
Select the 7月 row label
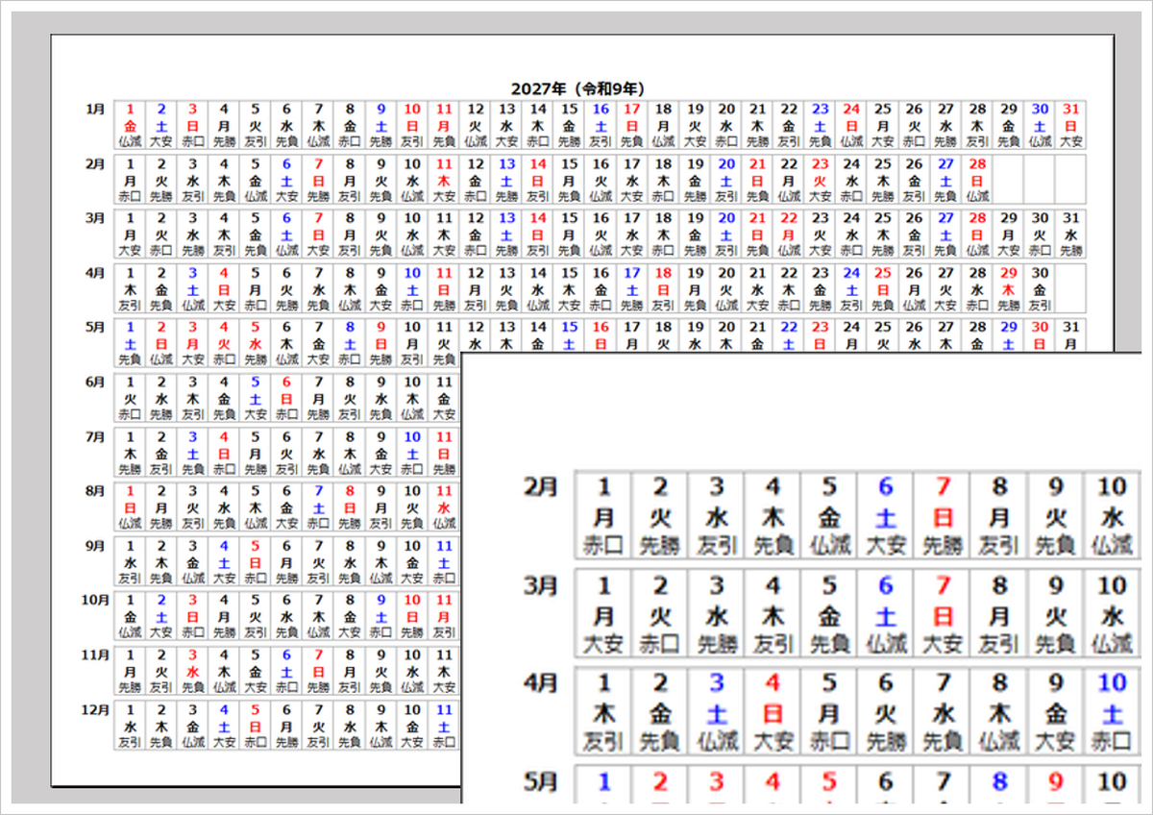[95, 436]
